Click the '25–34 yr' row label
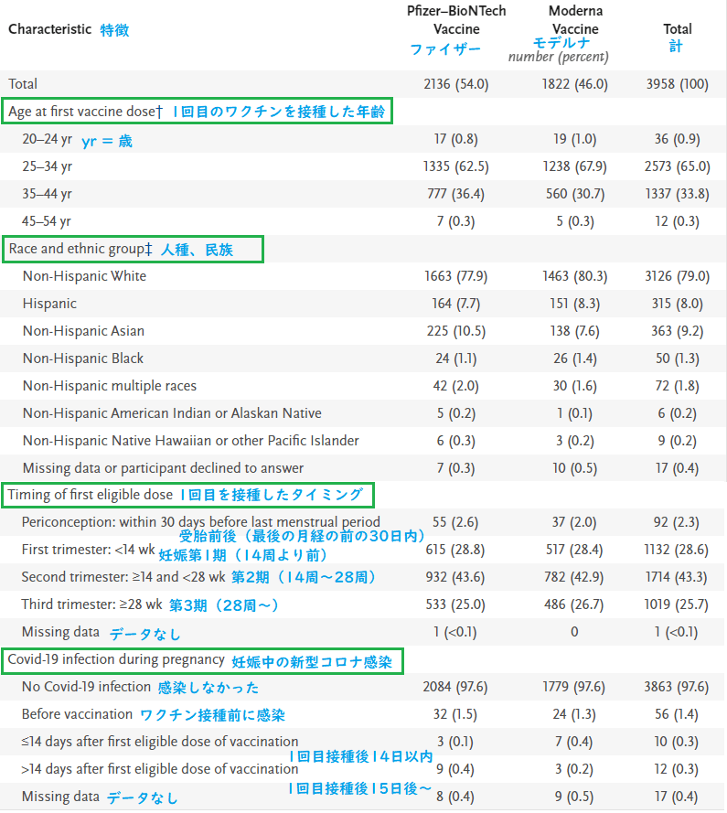 tap(48, 166)
